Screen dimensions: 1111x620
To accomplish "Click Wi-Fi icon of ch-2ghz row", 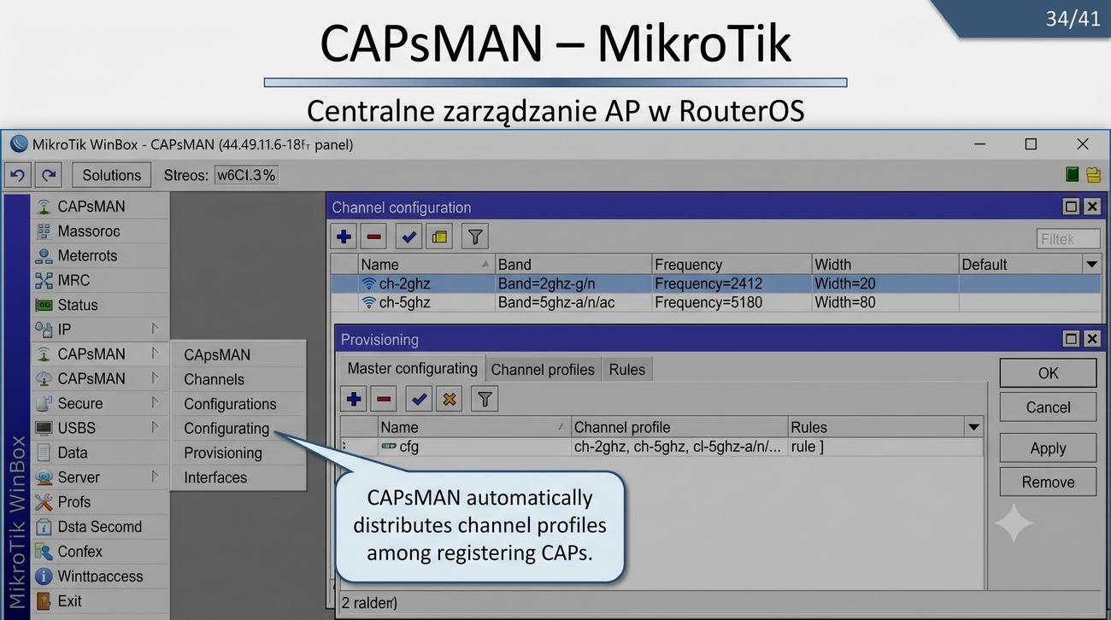I will [x=369, y=284].
